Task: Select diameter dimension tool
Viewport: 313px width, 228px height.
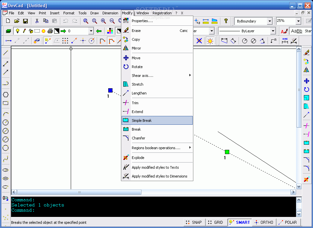Action: click(x=253, y=41)
